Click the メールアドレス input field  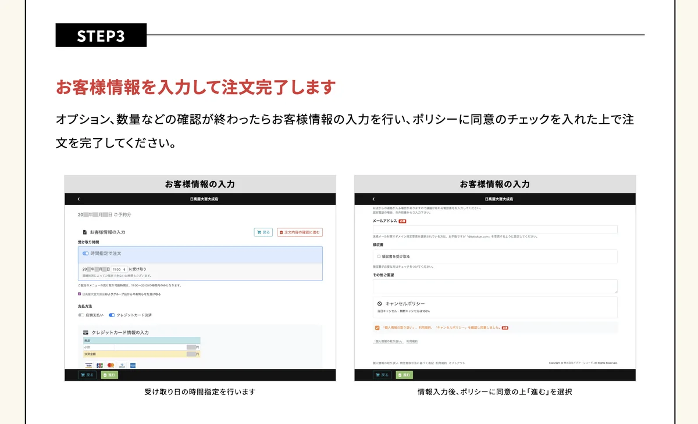495,229
